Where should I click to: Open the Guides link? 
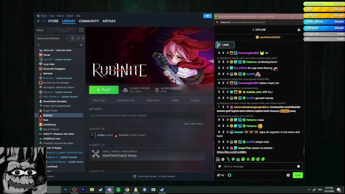pyautogui.click(x=175, y=100)
